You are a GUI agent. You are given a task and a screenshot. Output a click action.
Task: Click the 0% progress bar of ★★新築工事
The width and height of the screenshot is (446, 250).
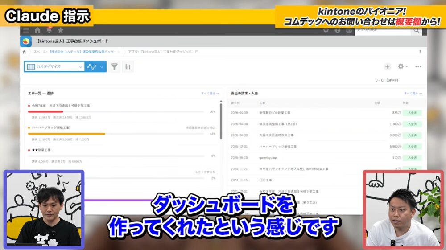pyautogui.click(x=116, y=156)
